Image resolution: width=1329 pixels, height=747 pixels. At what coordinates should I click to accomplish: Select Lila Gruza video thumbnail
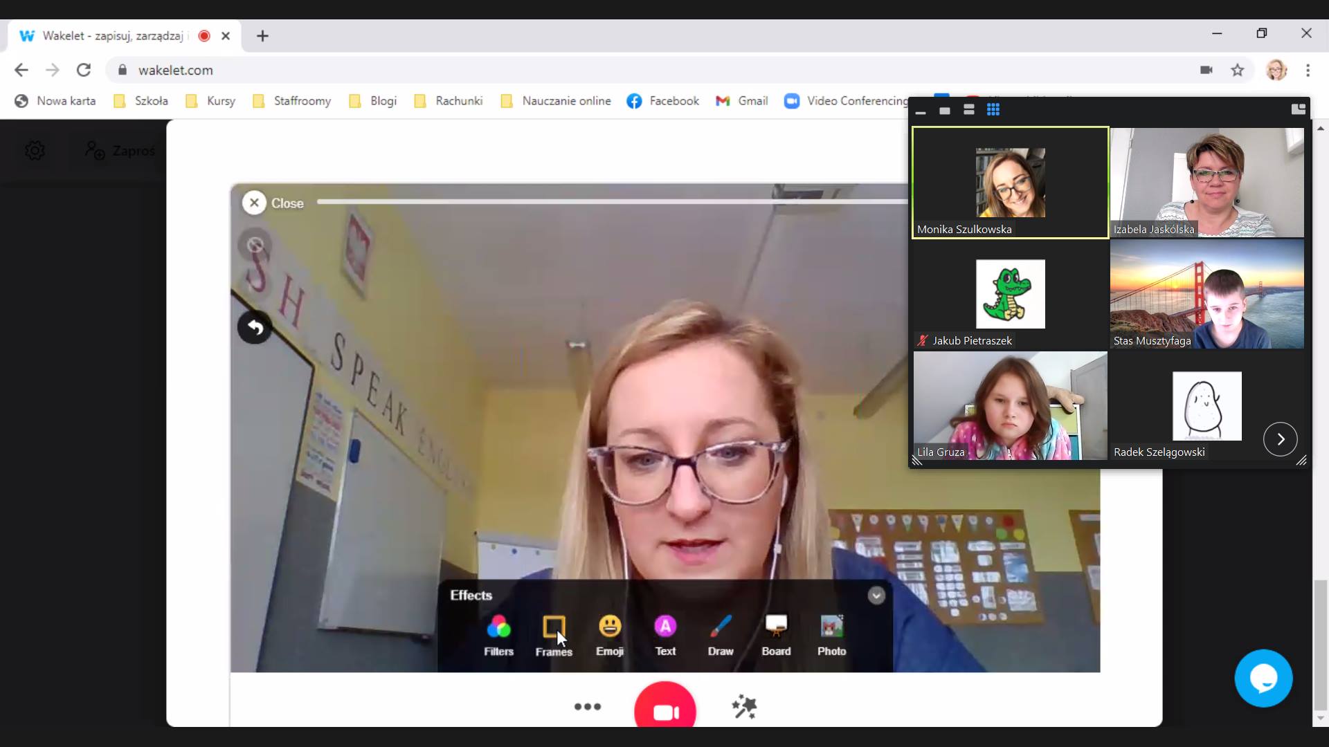click(x=1010, y=405)
